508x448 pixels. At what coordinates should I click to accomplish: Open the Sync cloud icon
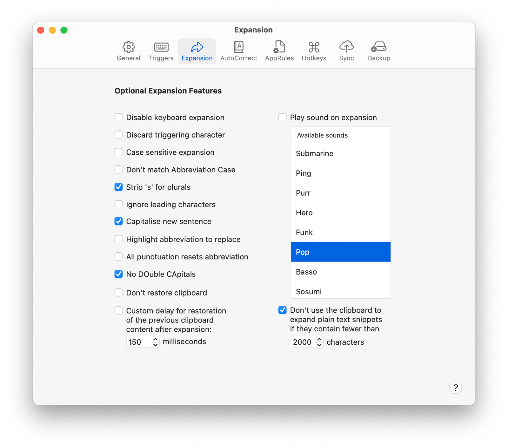coord(346,47)
